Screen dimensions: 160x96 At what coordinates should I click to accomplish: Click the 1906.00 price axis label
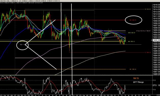[x=156, y=28]
